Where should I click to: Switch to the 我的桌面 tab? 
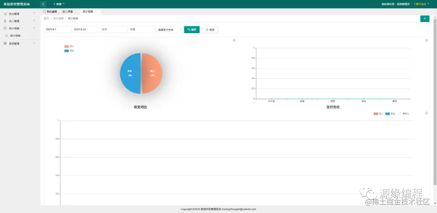click(50, 12)
